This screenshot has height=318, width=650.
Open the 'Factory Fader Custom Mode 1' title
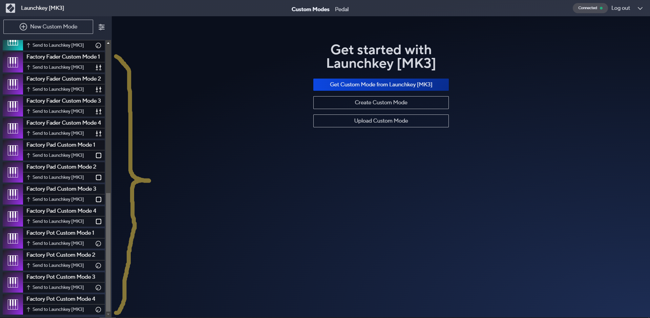point(63,57)
